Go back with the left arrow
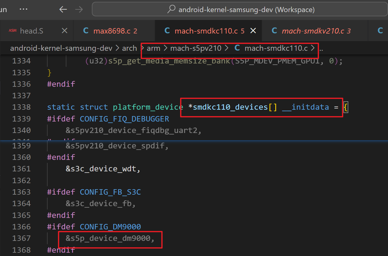 63,9
